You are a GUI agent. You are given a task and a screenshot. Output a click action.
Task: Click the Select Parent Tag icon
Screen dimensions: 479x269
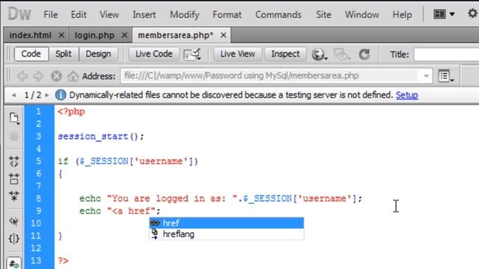coord(13,221)
